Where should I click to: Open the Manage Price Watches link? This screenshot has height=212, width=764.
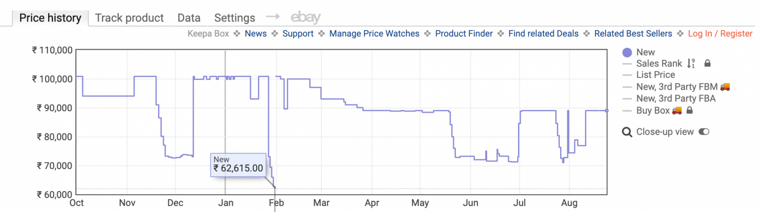tap(374, 33)
